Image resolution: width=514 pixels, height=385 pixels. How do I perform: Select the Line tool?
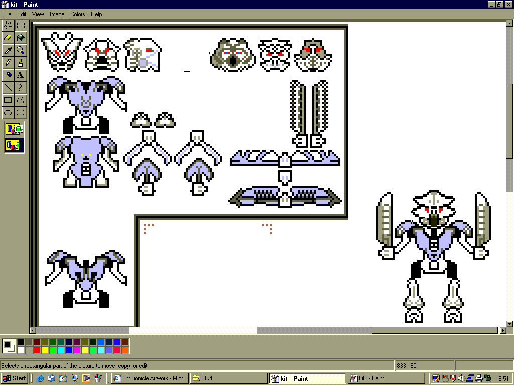tap(8, 87)
